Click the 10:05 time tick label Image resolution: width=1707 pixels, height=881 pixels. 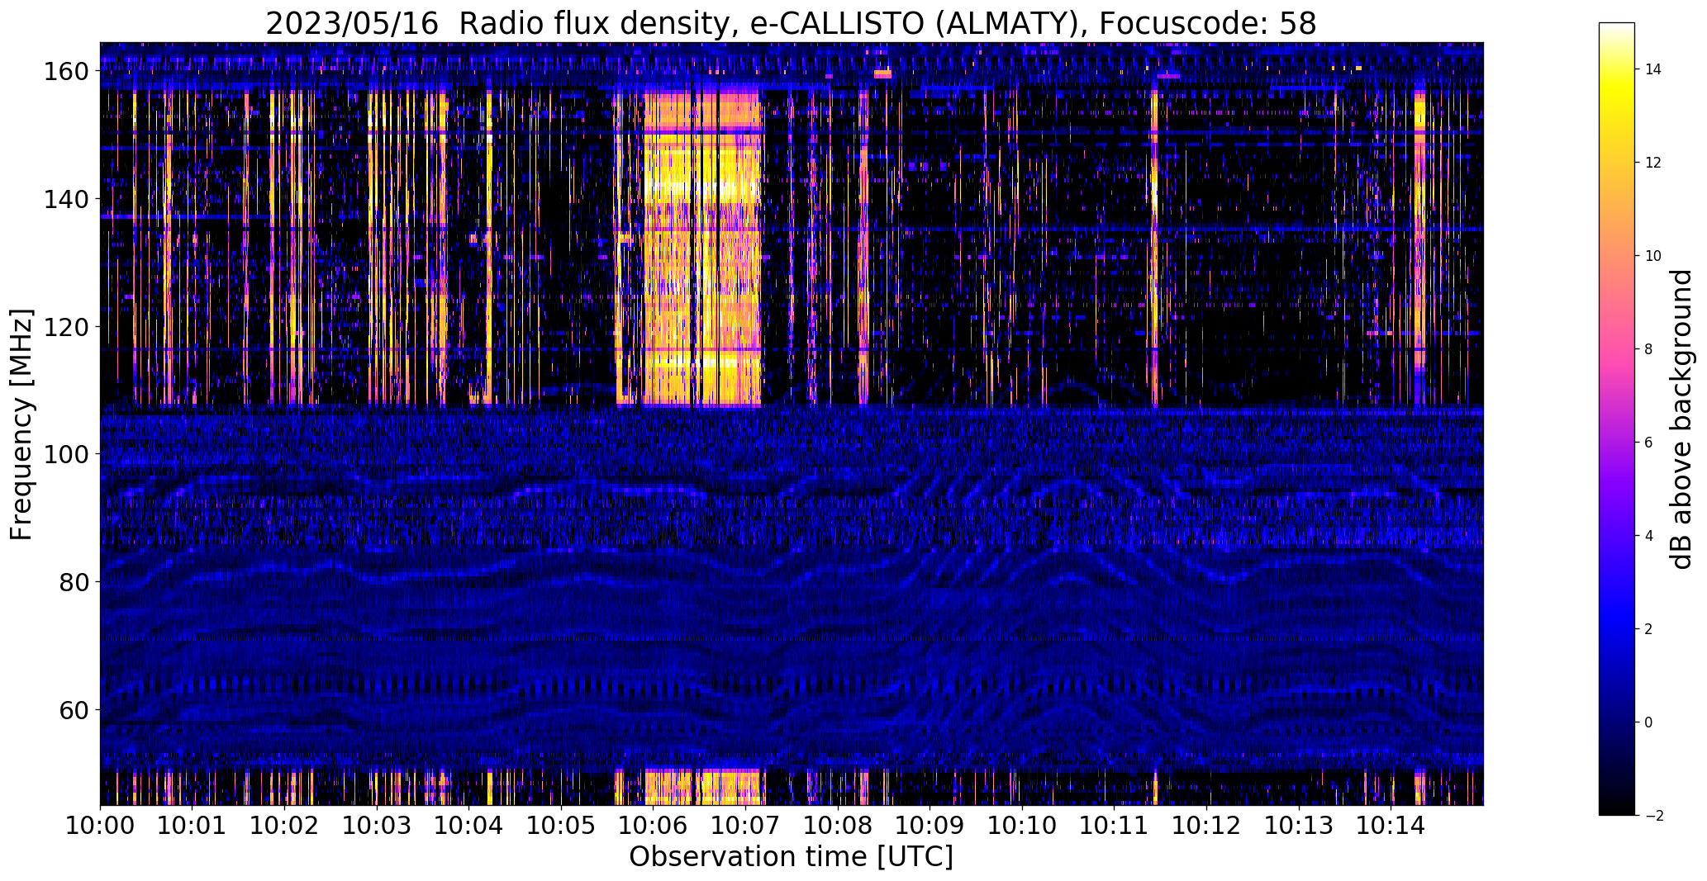(561, 827)
